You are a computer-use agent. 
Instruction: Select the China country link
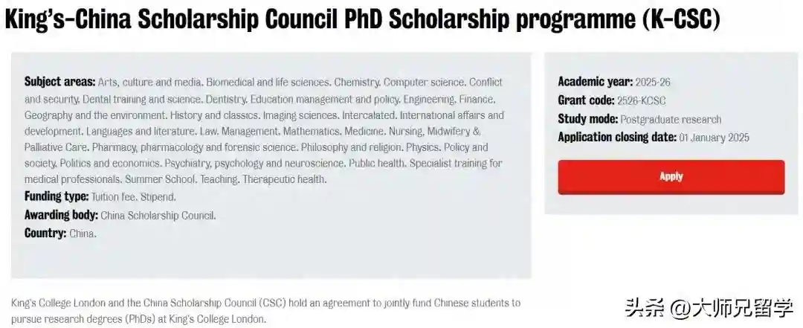83,234
